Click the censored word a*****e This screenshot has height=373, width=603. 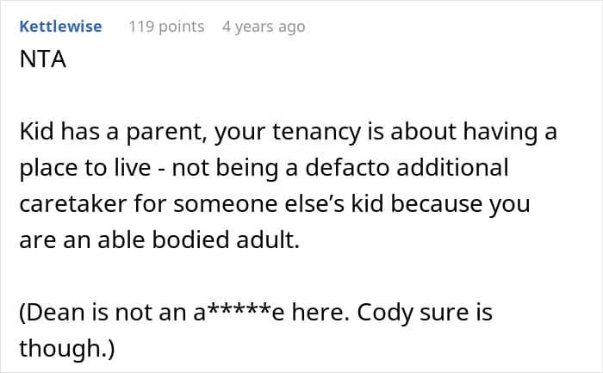pos(239,312)
